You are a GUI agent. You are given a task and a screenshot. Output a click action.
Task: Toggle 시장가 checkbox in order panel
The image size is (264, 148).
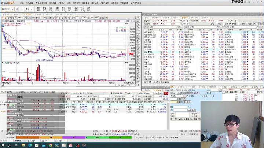(187, 96)
